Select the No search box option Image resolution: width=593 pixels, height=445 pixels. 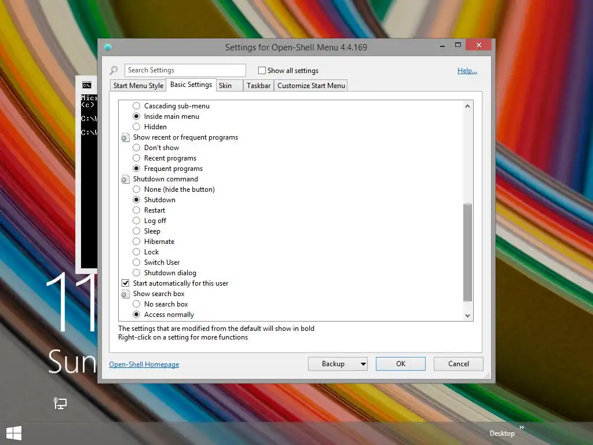(x=137, y=304)
